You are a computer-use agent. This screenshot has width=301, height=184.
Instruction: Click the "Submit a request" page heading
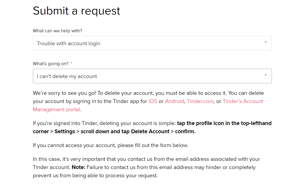point(76,11)
